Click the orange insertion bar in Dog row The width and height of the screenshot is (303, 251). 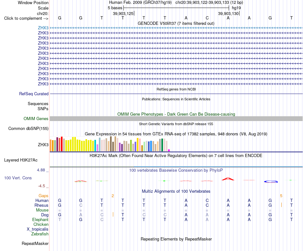point(113,214)
